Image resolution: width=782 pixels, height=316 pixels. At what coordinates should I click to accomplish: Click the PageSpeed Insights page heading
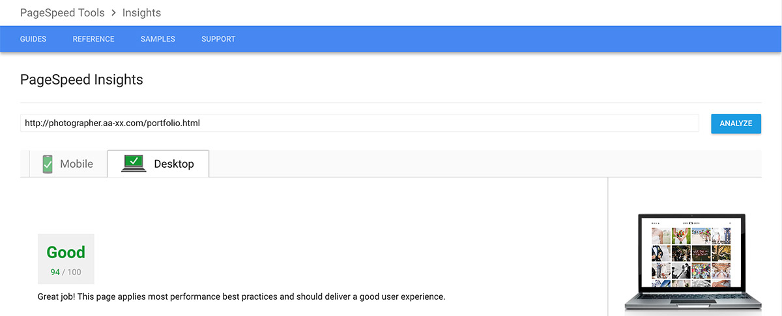(x=81, y=80)
